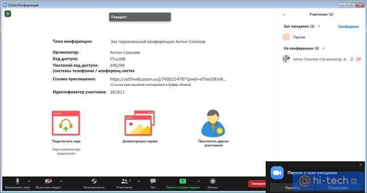The width and height of the screenshot is (367, 193).
Task: Start recording with Запись button
Action: 212,183
